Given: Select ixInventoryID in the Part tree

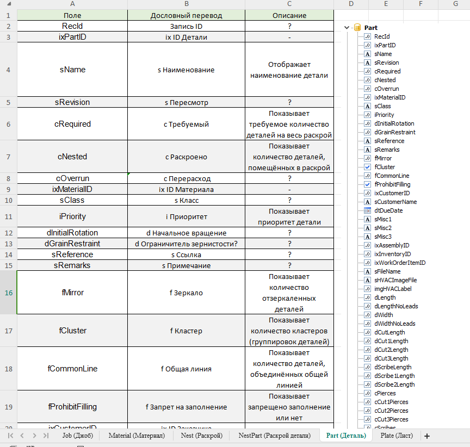Looking at the screenshot, I should pyautogui.click(x=392, y=254).
